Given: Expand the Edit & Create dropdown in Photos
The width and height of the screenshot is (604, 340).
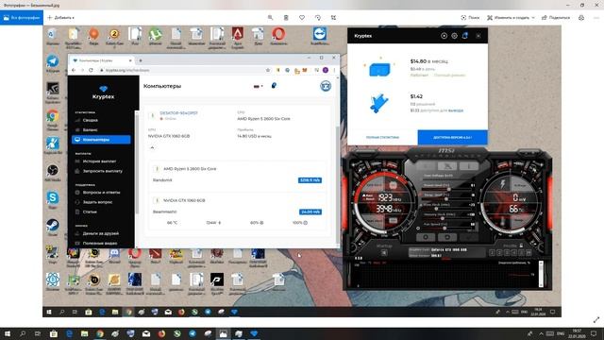Looking at the screenshot, I should [x=511, y=18].
